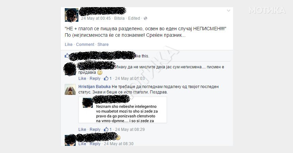Open the Bitola location link
293x153 pixels.
(119, 18)
